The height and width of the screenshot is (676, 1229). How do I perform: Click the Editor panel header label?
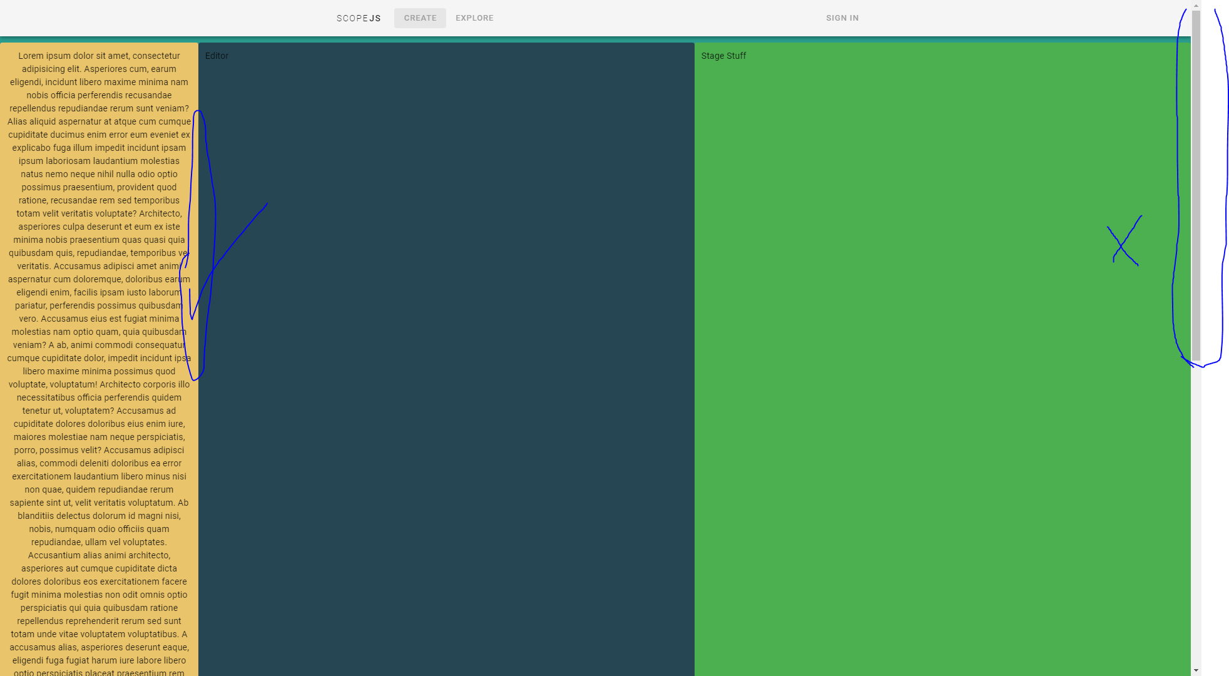tap(216, 56)
